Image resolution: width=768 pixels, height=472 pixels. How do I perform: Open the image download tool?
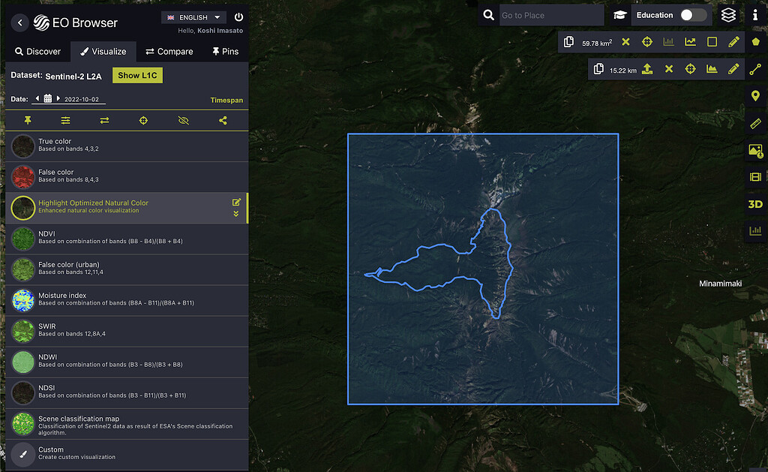click(756, 150)
